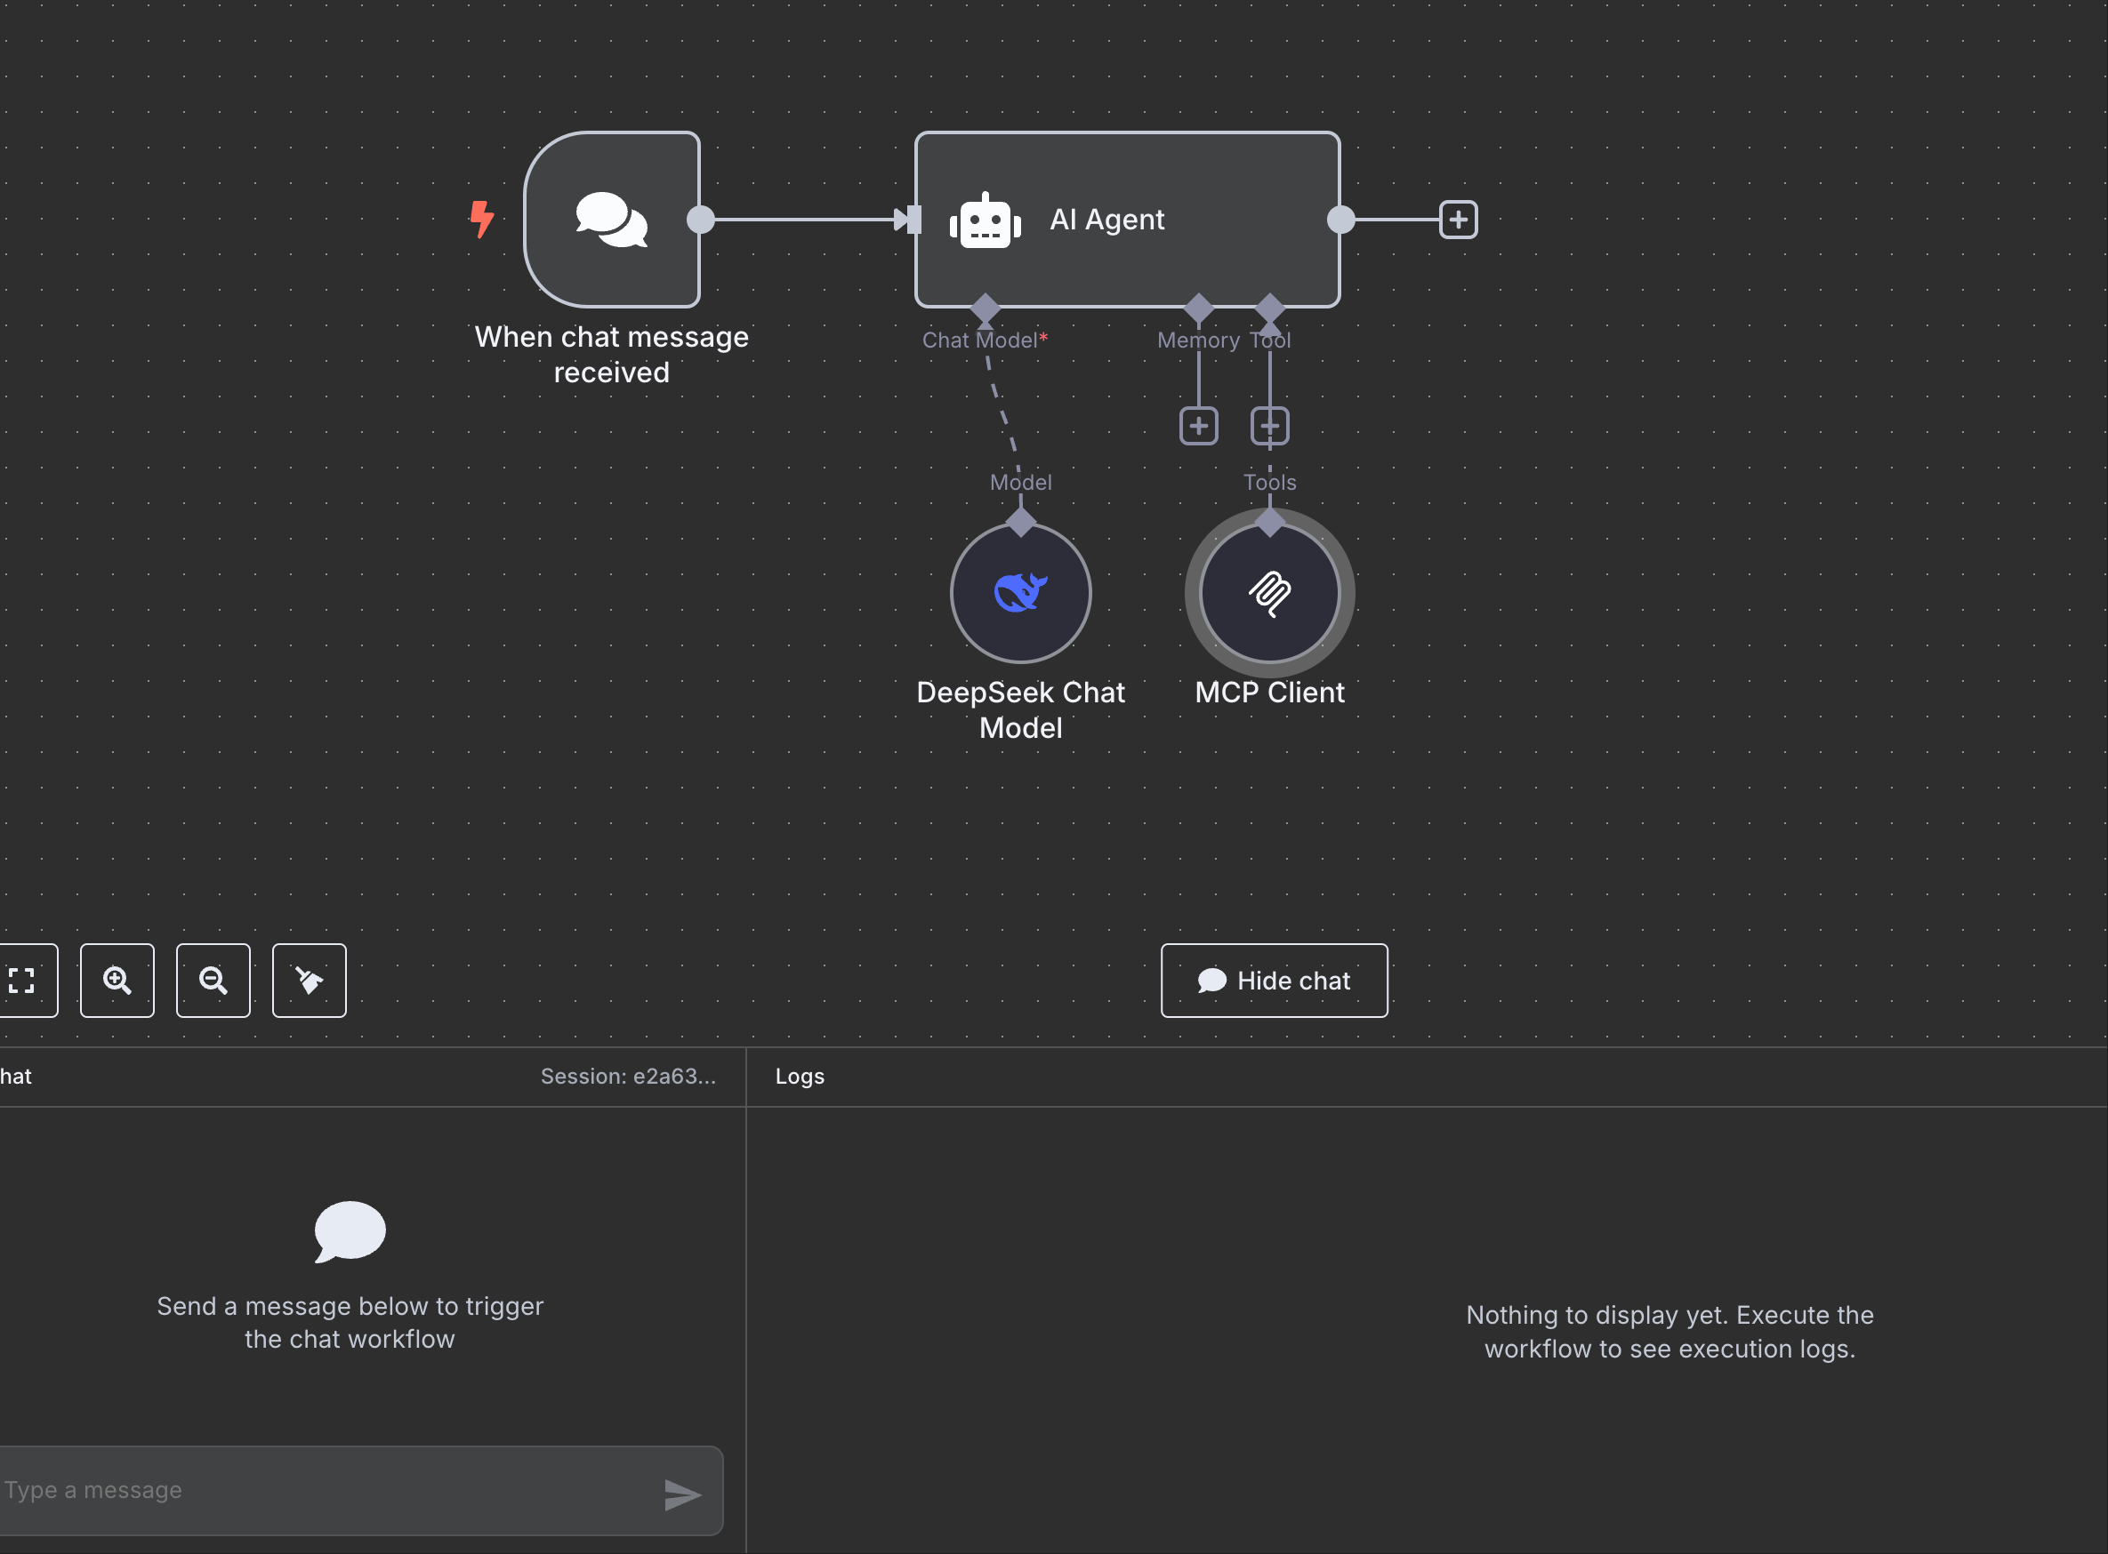The height and width of the screenshot is (1554, 2108).
Task: Click the Session e2a63 ID label
Action: [628, 1076]
